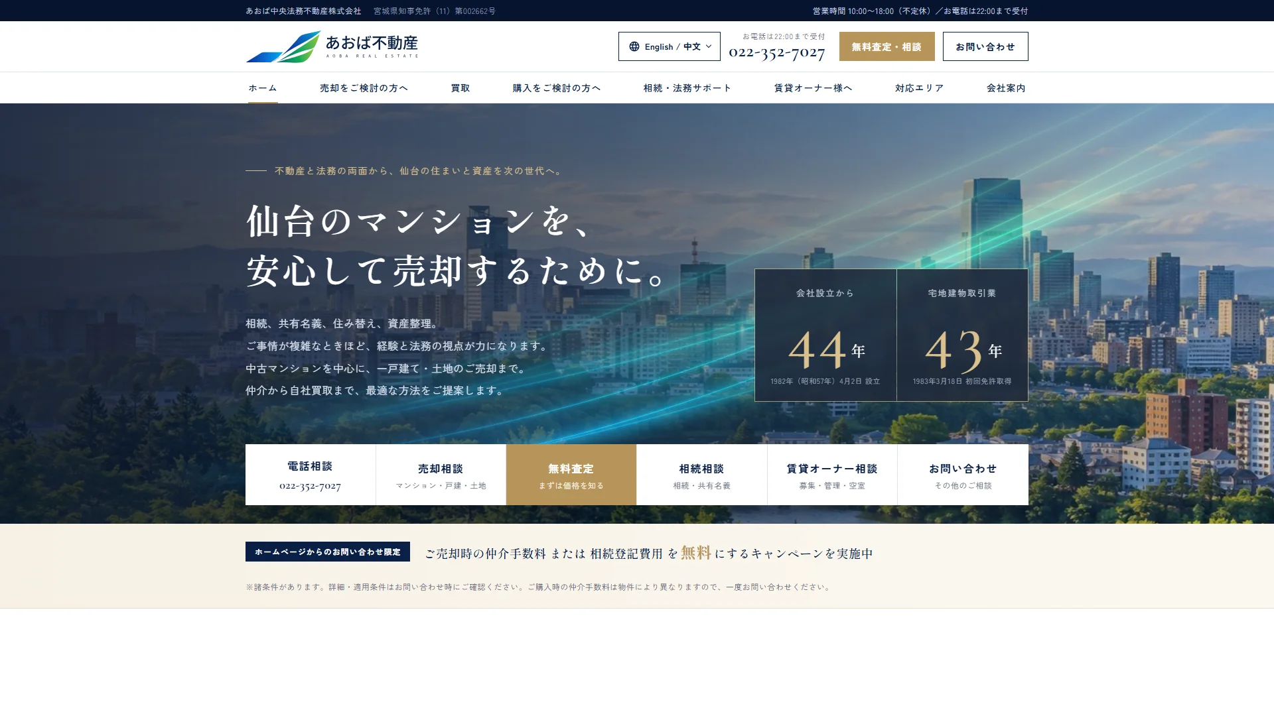
Task: Click the ホームページからのお問い合わせ限定 badge
Action: click(x=328, y=552)
